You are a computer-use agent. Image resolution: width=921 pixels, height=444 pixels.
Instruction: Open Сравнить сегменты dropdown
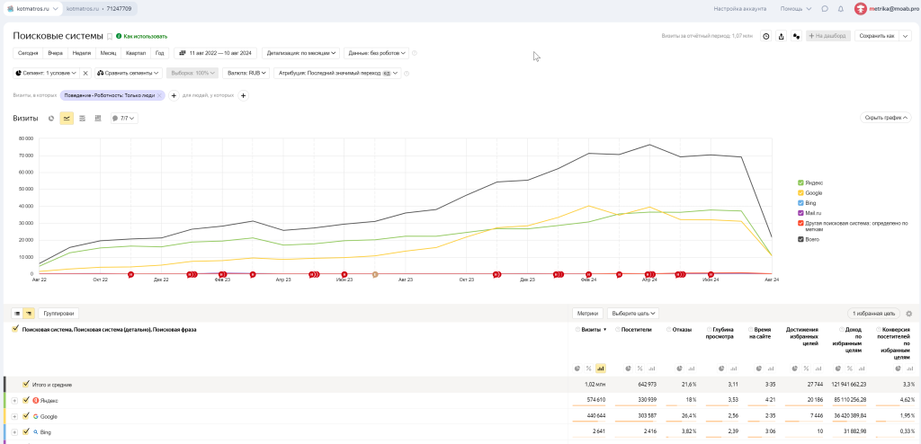pyautogui.click(x=129, y=73)
